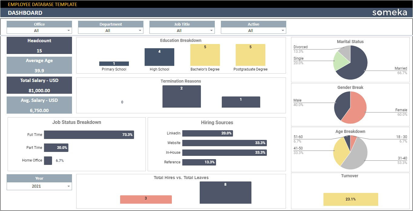Open the Year selector dropdown
This screenshot has width=413, height=211.
click(x=70, y=186)
